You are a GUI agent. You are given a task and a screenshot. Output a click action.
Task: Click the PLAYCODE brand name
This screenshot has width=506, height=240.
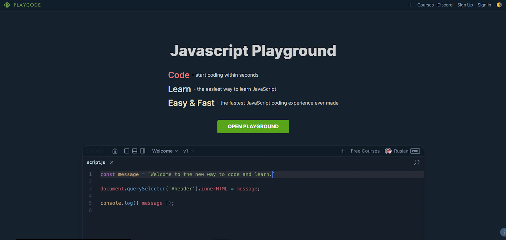coord(27,5)
